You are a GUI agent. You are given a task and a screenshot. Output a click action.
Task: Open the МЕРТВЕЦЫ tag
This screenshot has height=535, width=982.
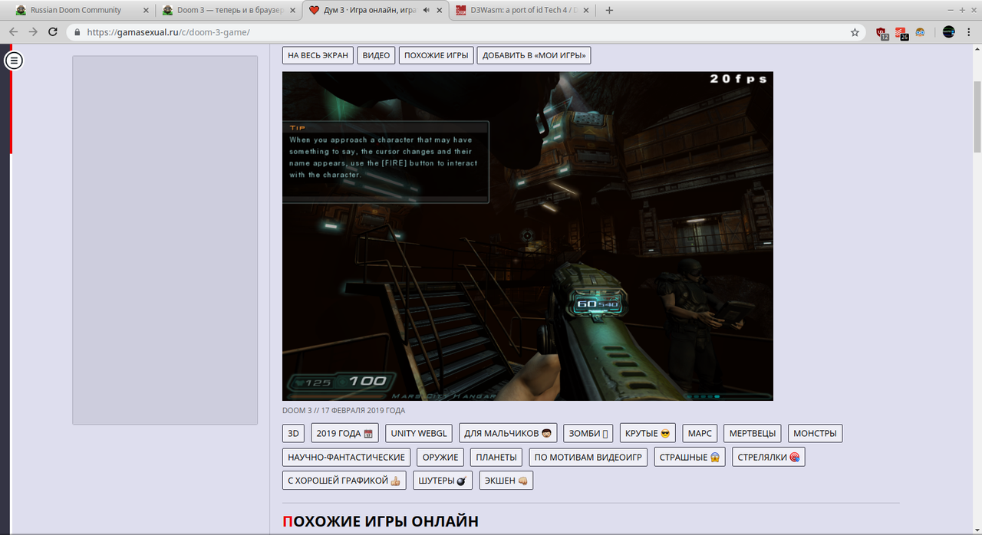click(753, 433)
